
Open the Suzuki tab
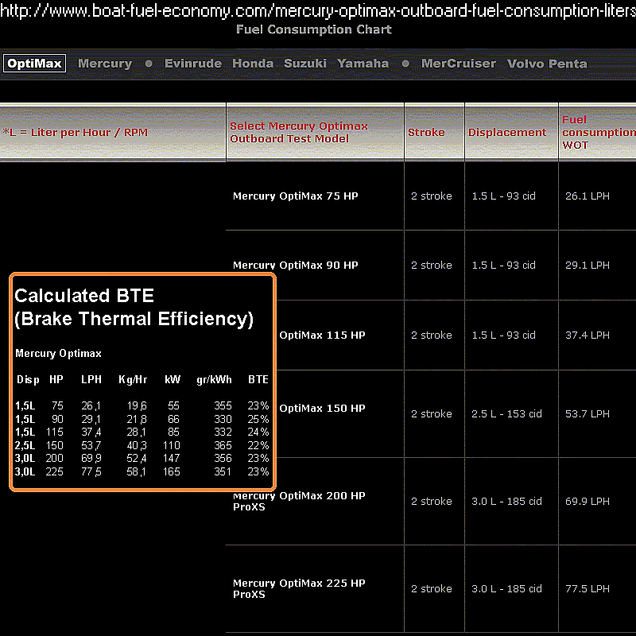point(305,64)
